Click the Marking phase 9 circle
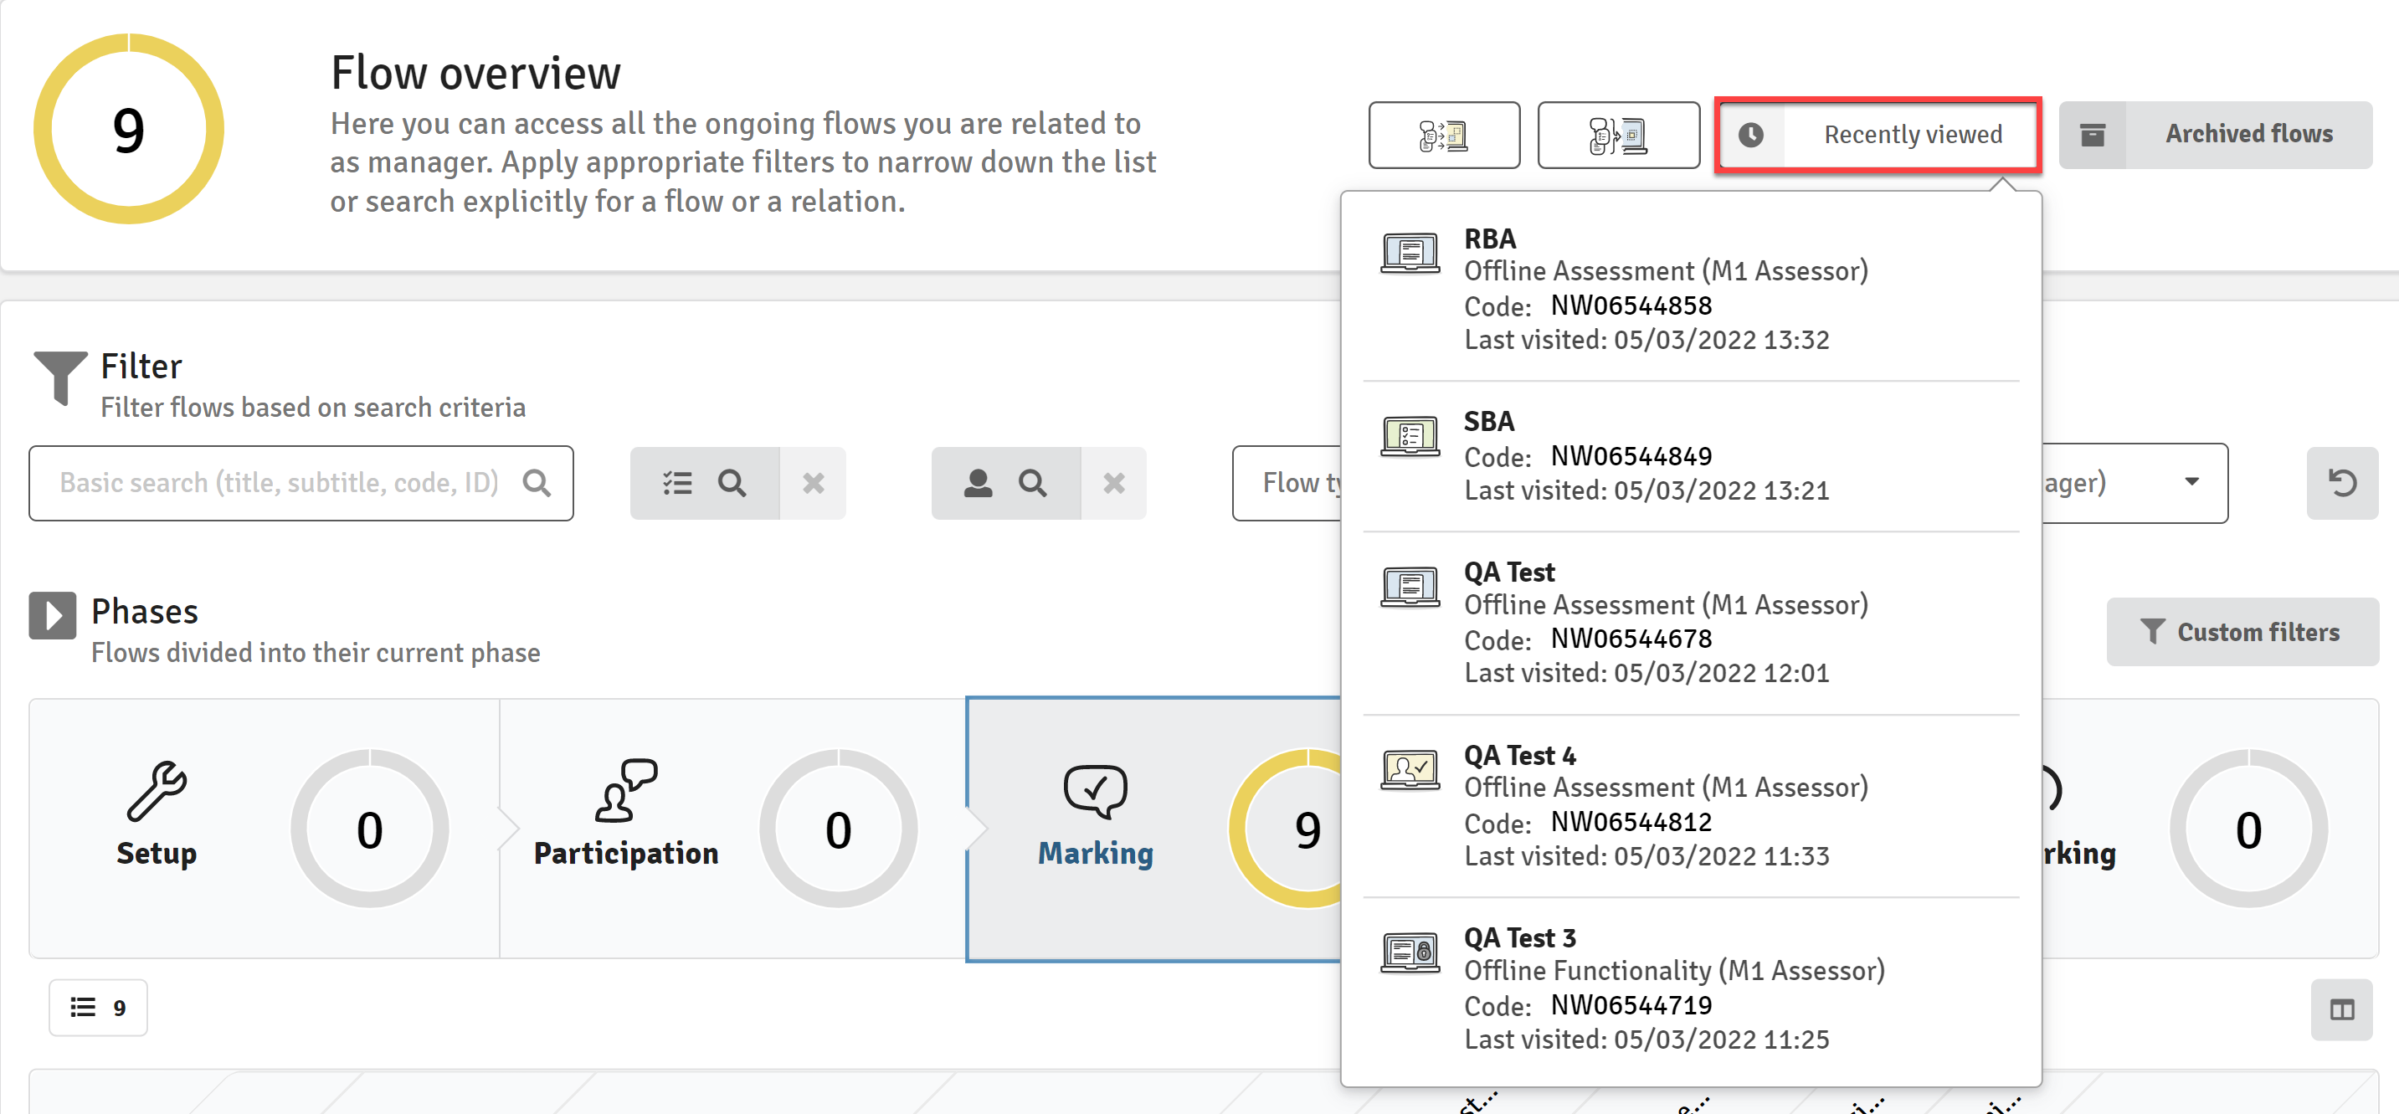This screenshot has height=1114, width=2399. pos(1286,828)
